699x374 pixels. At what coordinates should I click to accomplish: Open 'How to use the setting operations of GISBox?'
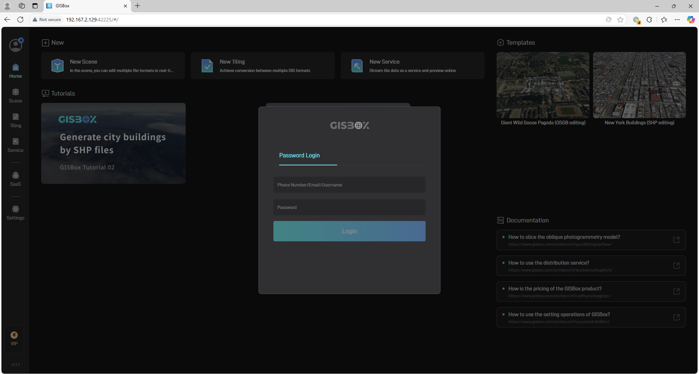pyautogui.click(x=591, y=317)
